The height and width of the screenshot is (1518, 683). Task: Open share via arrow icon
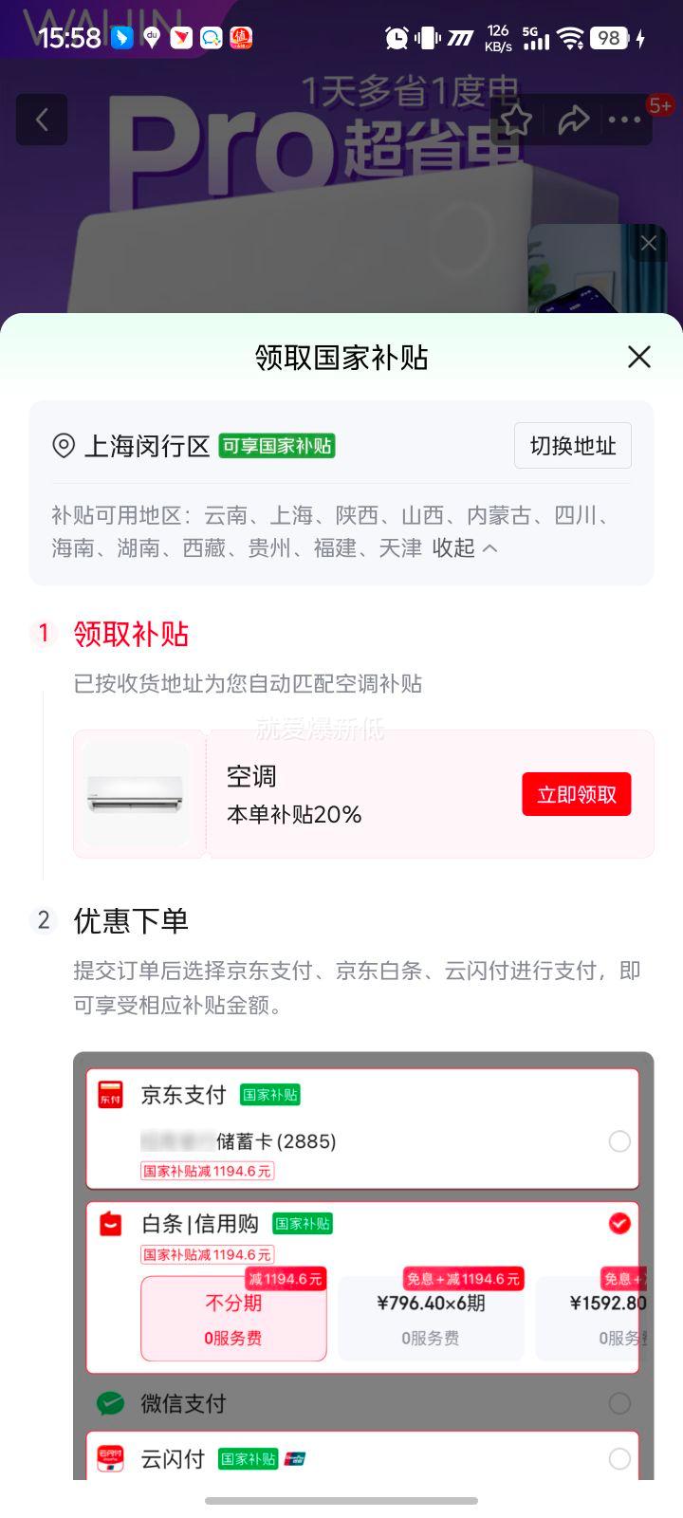point(573,120)
